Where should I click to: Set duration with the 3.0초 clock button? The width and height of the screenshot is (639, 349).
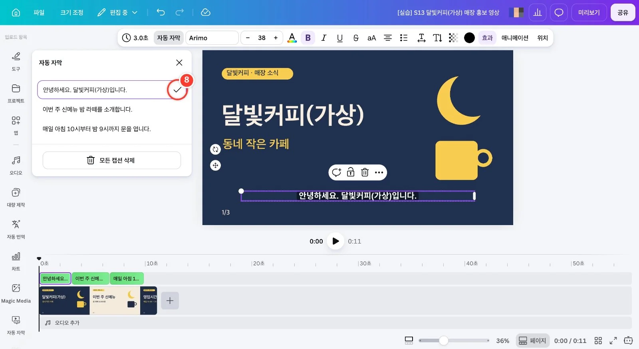[135, 38]
